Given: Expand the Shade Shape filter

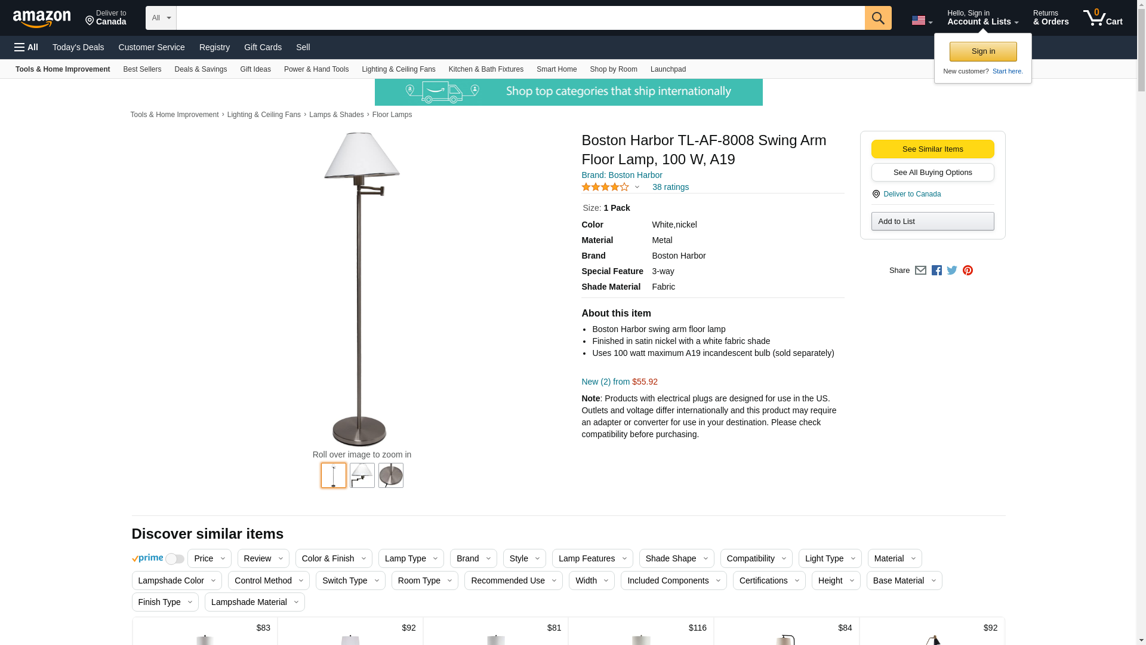Looking at the screenshot, I should pyautogui.click(x=676, y=558).
